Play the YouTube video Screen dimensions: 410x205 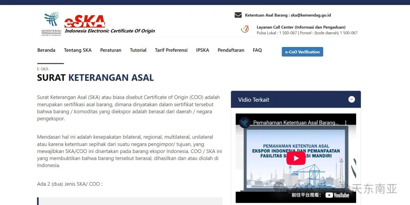296,158
